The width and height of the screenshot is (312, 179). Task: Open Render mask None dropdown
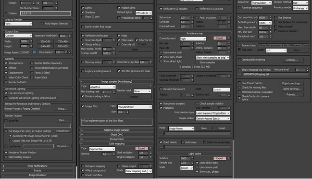coord(142,91)
